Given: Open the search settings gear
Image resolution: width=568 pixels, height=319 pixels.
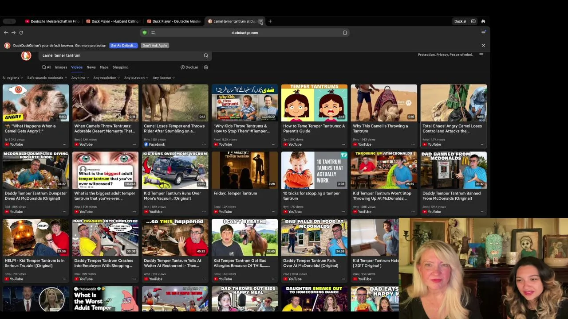Looking at the screenshot, I should coord(206,67).
